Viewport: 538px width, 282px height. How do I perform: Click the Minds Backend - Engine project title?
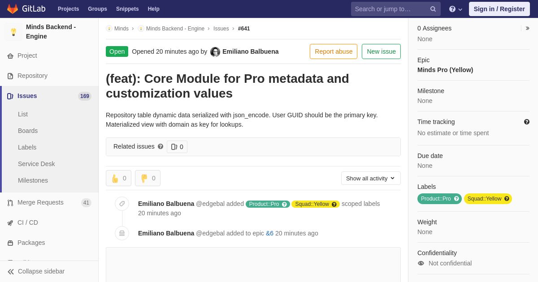51,32
